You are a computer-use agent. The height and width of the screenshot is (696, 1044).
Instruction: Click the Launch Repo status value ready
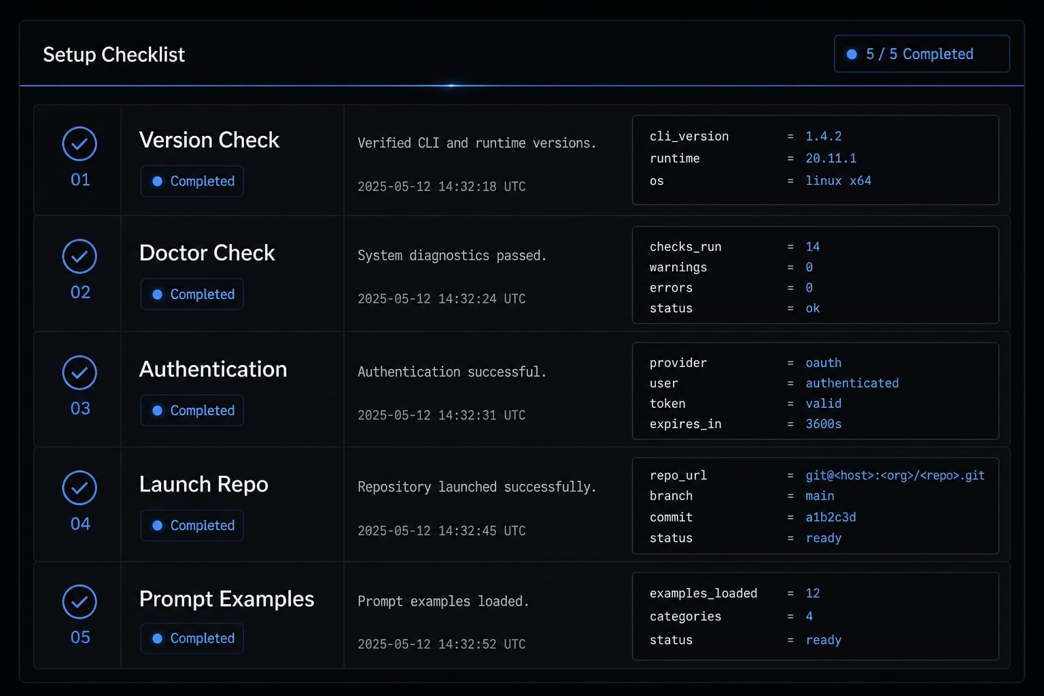824,538
